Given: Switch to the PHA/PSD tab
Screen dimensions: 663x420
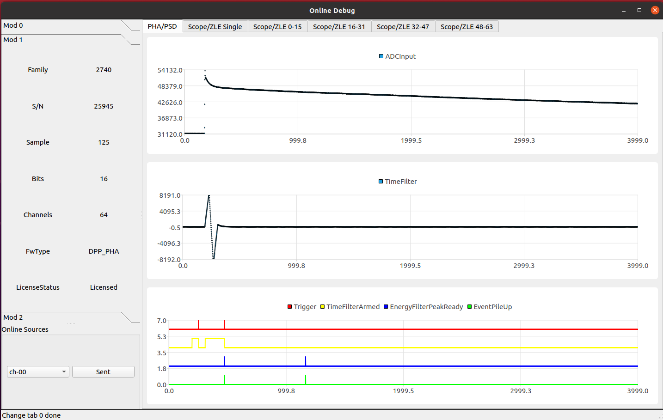Looking at the screenshot, I should tap(162, 26).
